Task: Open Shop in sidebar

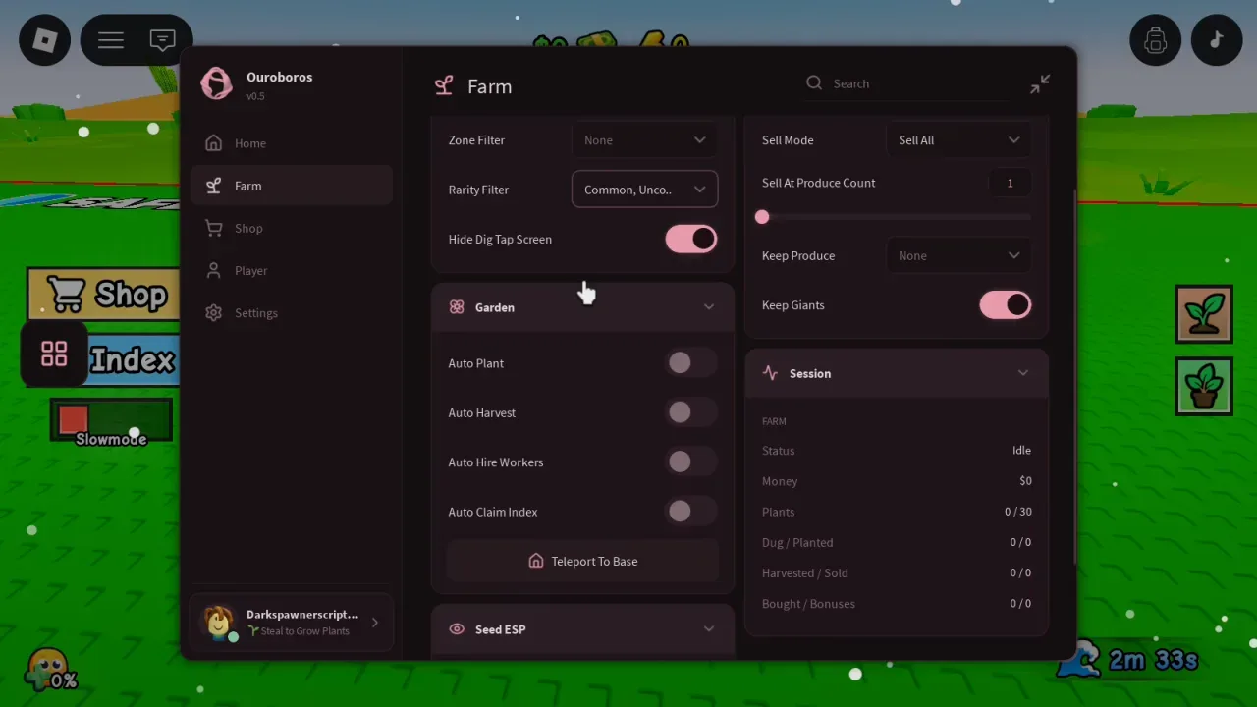Action: (x=292, y=228)
